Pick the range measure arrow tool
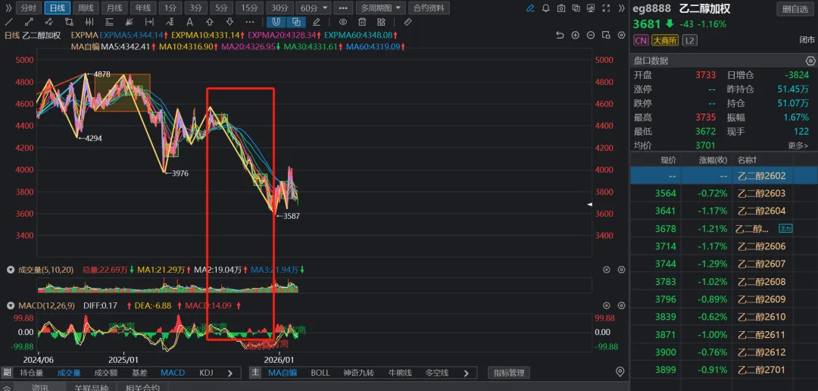The height and width of the screenshot is (391, 818). point(149,21)
